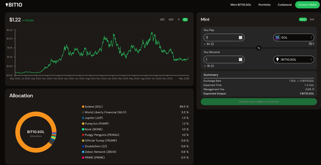The image size is (321, 165).
Task: Click the Solana token logo icon
Action: click(x=277, y=38)
